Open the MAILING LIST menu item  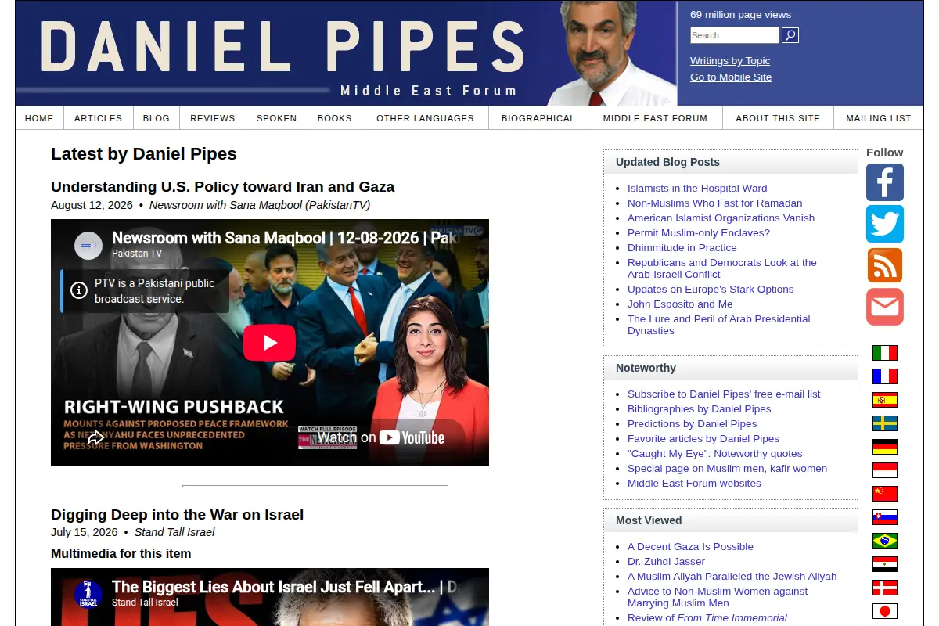pos(879,118)
